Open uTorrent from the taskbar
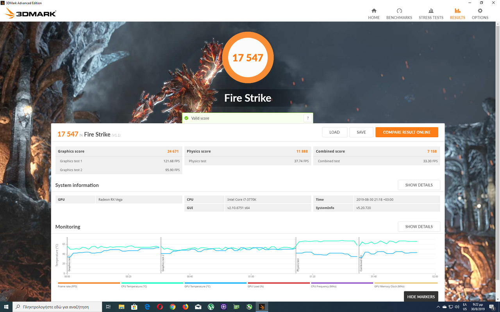This screenshot has height=312, width=500. [x=211, y=307]
